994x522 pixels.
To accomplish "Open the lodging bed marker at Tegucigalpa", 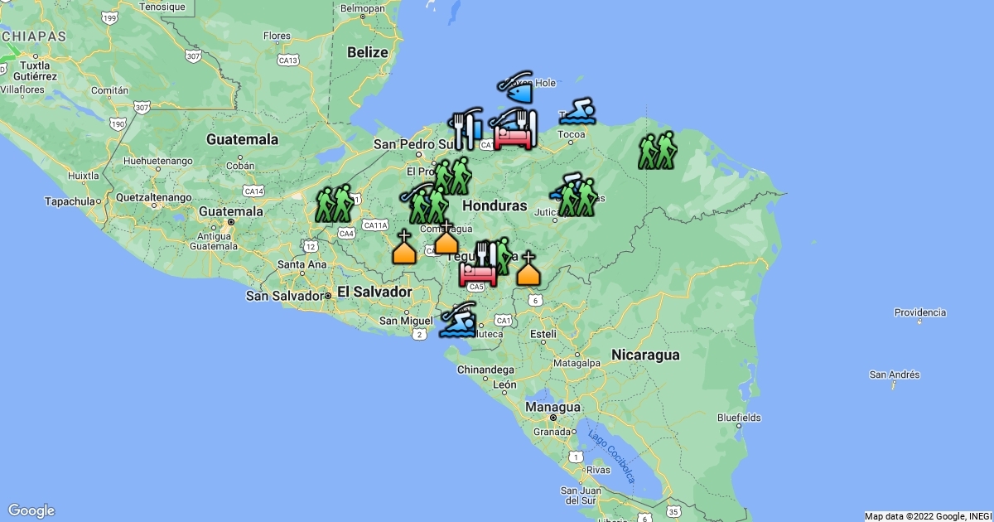I will [x=477, y=273].
